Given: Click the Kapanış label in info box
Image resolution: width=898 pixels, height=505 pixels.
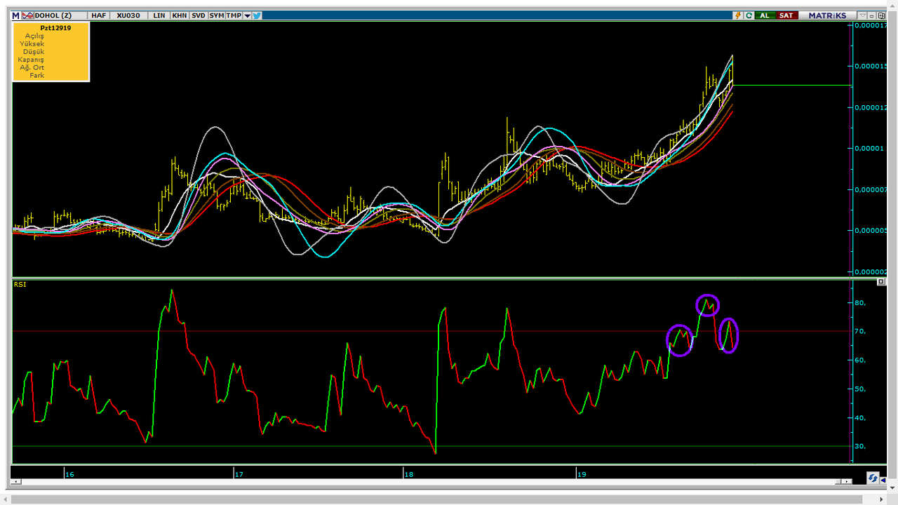Looking at the screenshot, I should click(x=31, y=60).
